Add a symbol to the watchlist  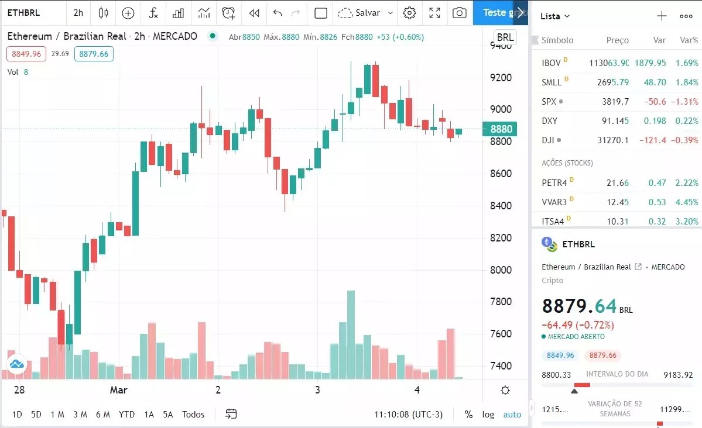click(661, 16)
